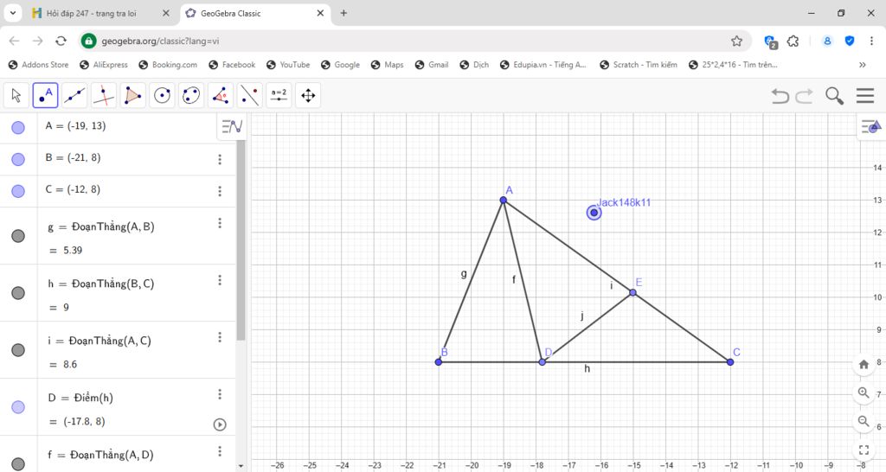Open the Gmail bookmark
The image size is (886, 472).
[432, 65]
